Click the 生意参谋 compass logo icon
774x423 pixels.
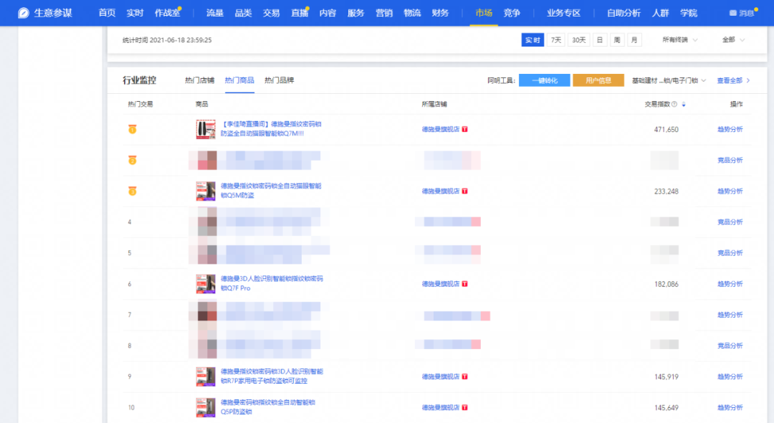pos(24,13)
